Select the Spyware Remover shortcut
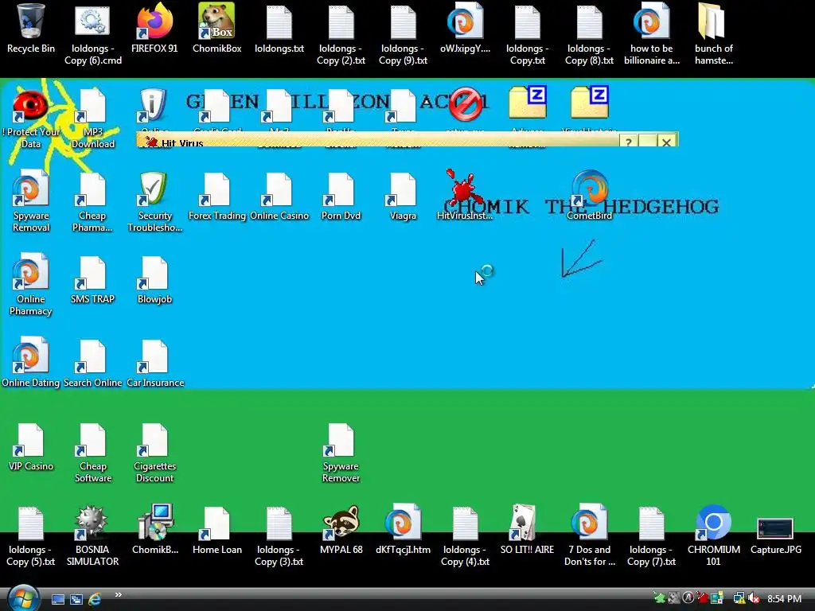This screenshot has height=611, width=815. point(341,452)
